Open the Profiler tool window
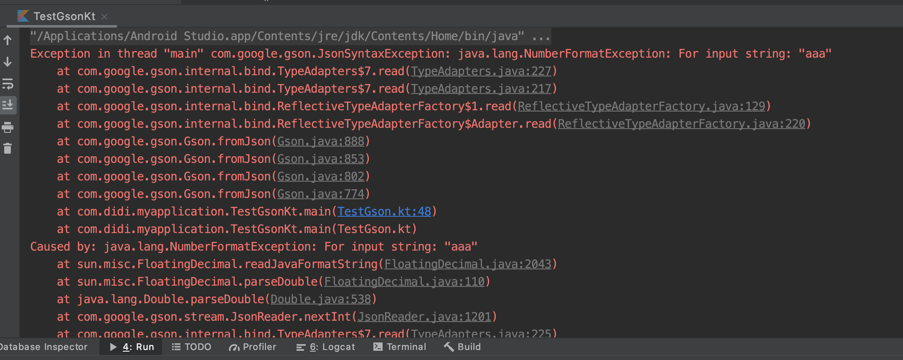Viewport: 903px width, 360px height. 252,347
